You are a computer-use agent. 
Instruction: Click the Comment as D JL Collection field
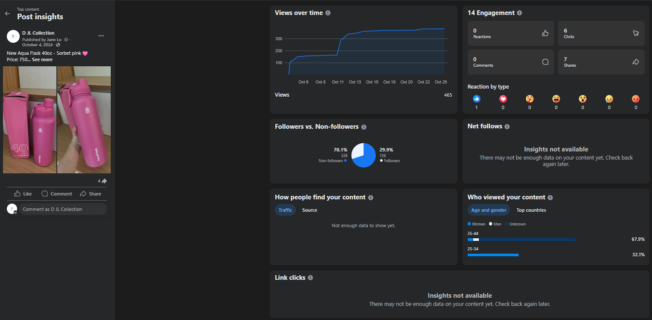coord(63,209)
